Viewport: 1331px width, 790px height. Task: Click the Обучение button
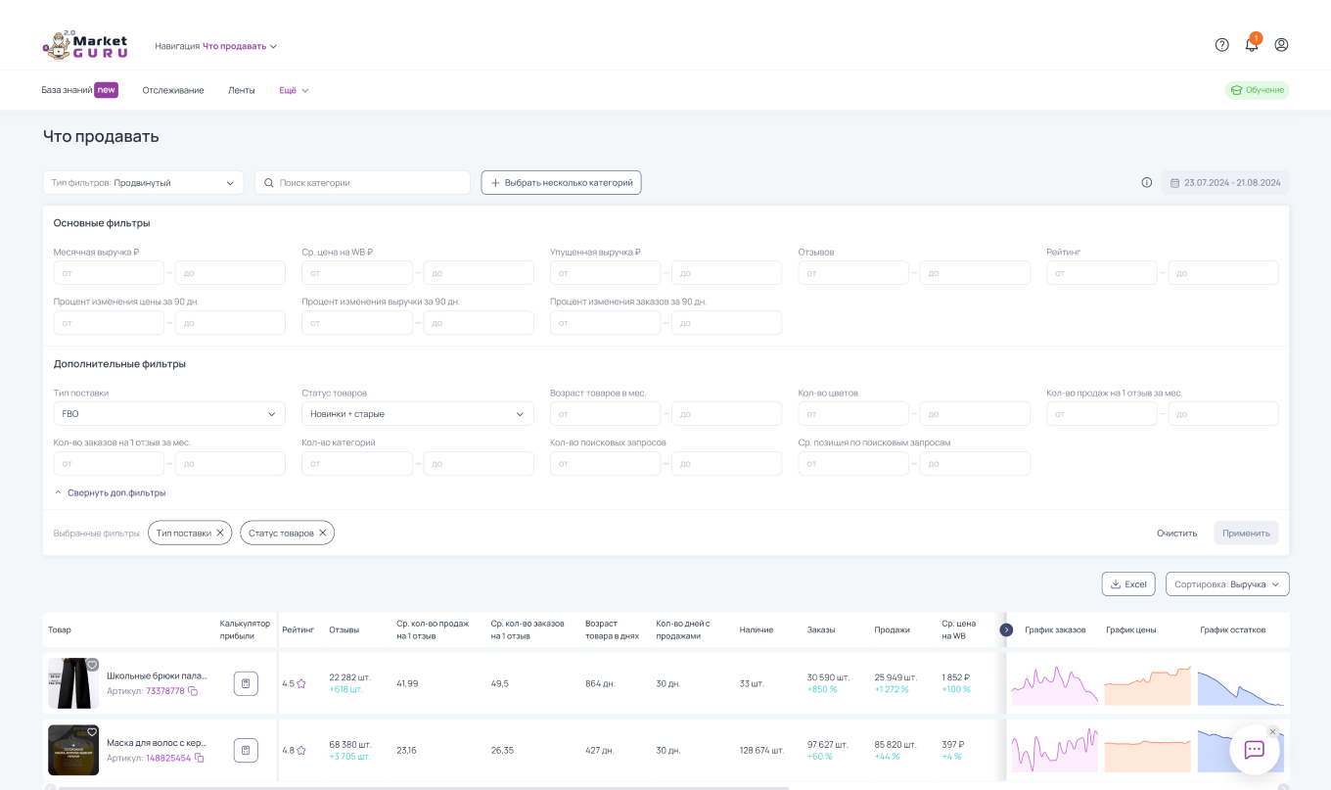[x=1258, y=90]
